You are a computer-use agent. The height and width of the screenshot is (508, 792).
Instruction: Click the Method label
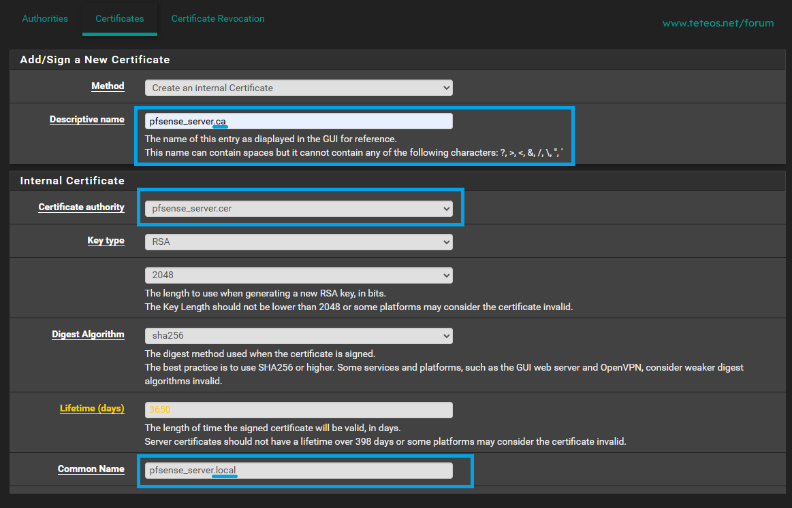point(108,86)
